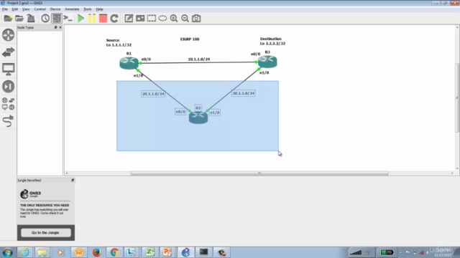This screenshot has width=460, height=258.
Task: Select the Add a note tool
Action: [x=129, y=19]
